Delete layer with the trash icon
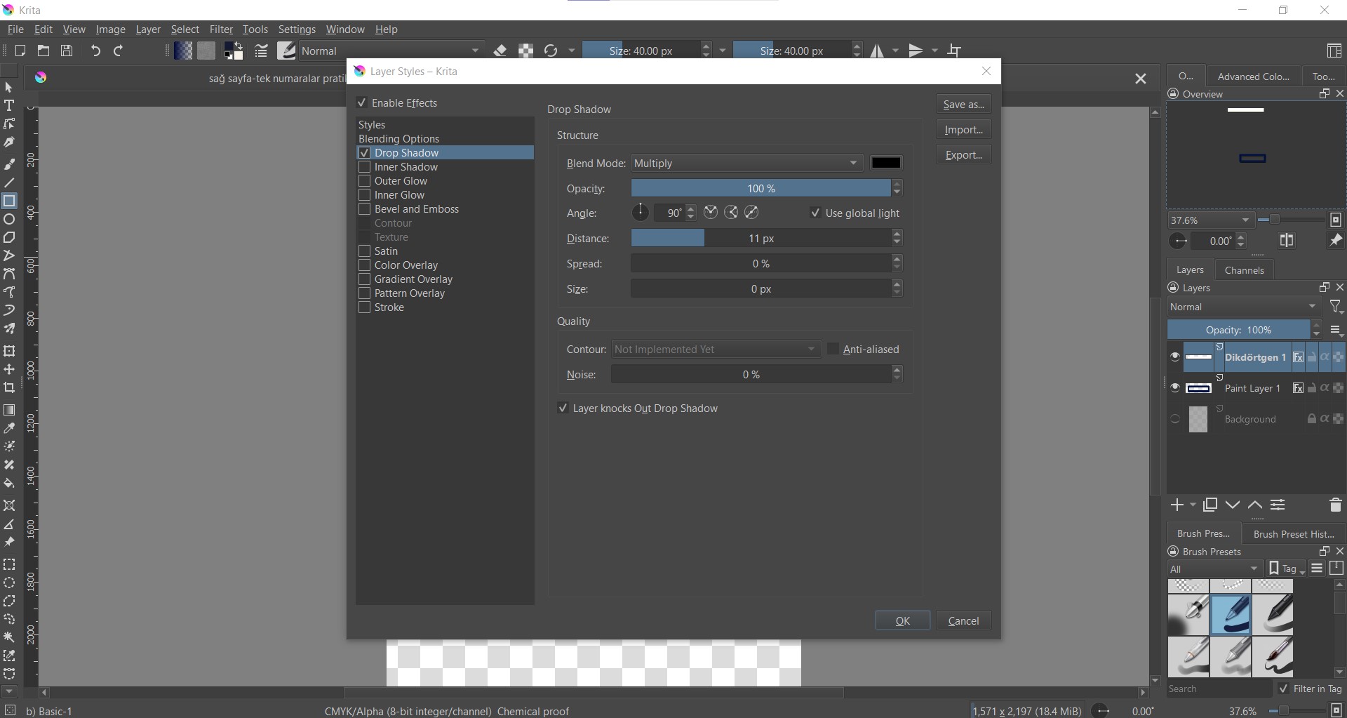Screen dimensions: 1347x718 click(x=1335, y=505)
